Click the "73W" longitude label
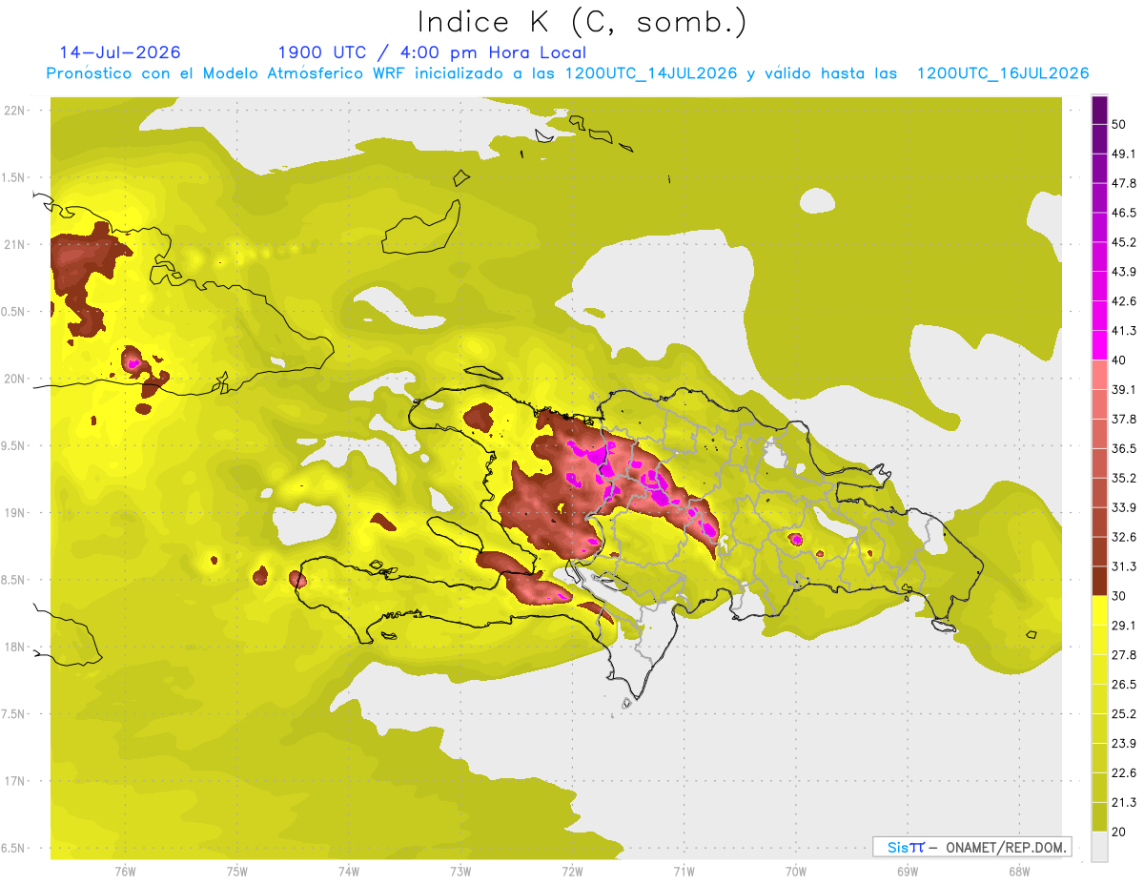Screen dimensions: 1144x884 [460, 871]
